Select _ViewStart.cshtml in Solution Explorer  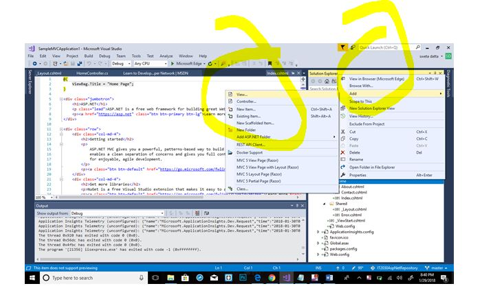[350, 221]
